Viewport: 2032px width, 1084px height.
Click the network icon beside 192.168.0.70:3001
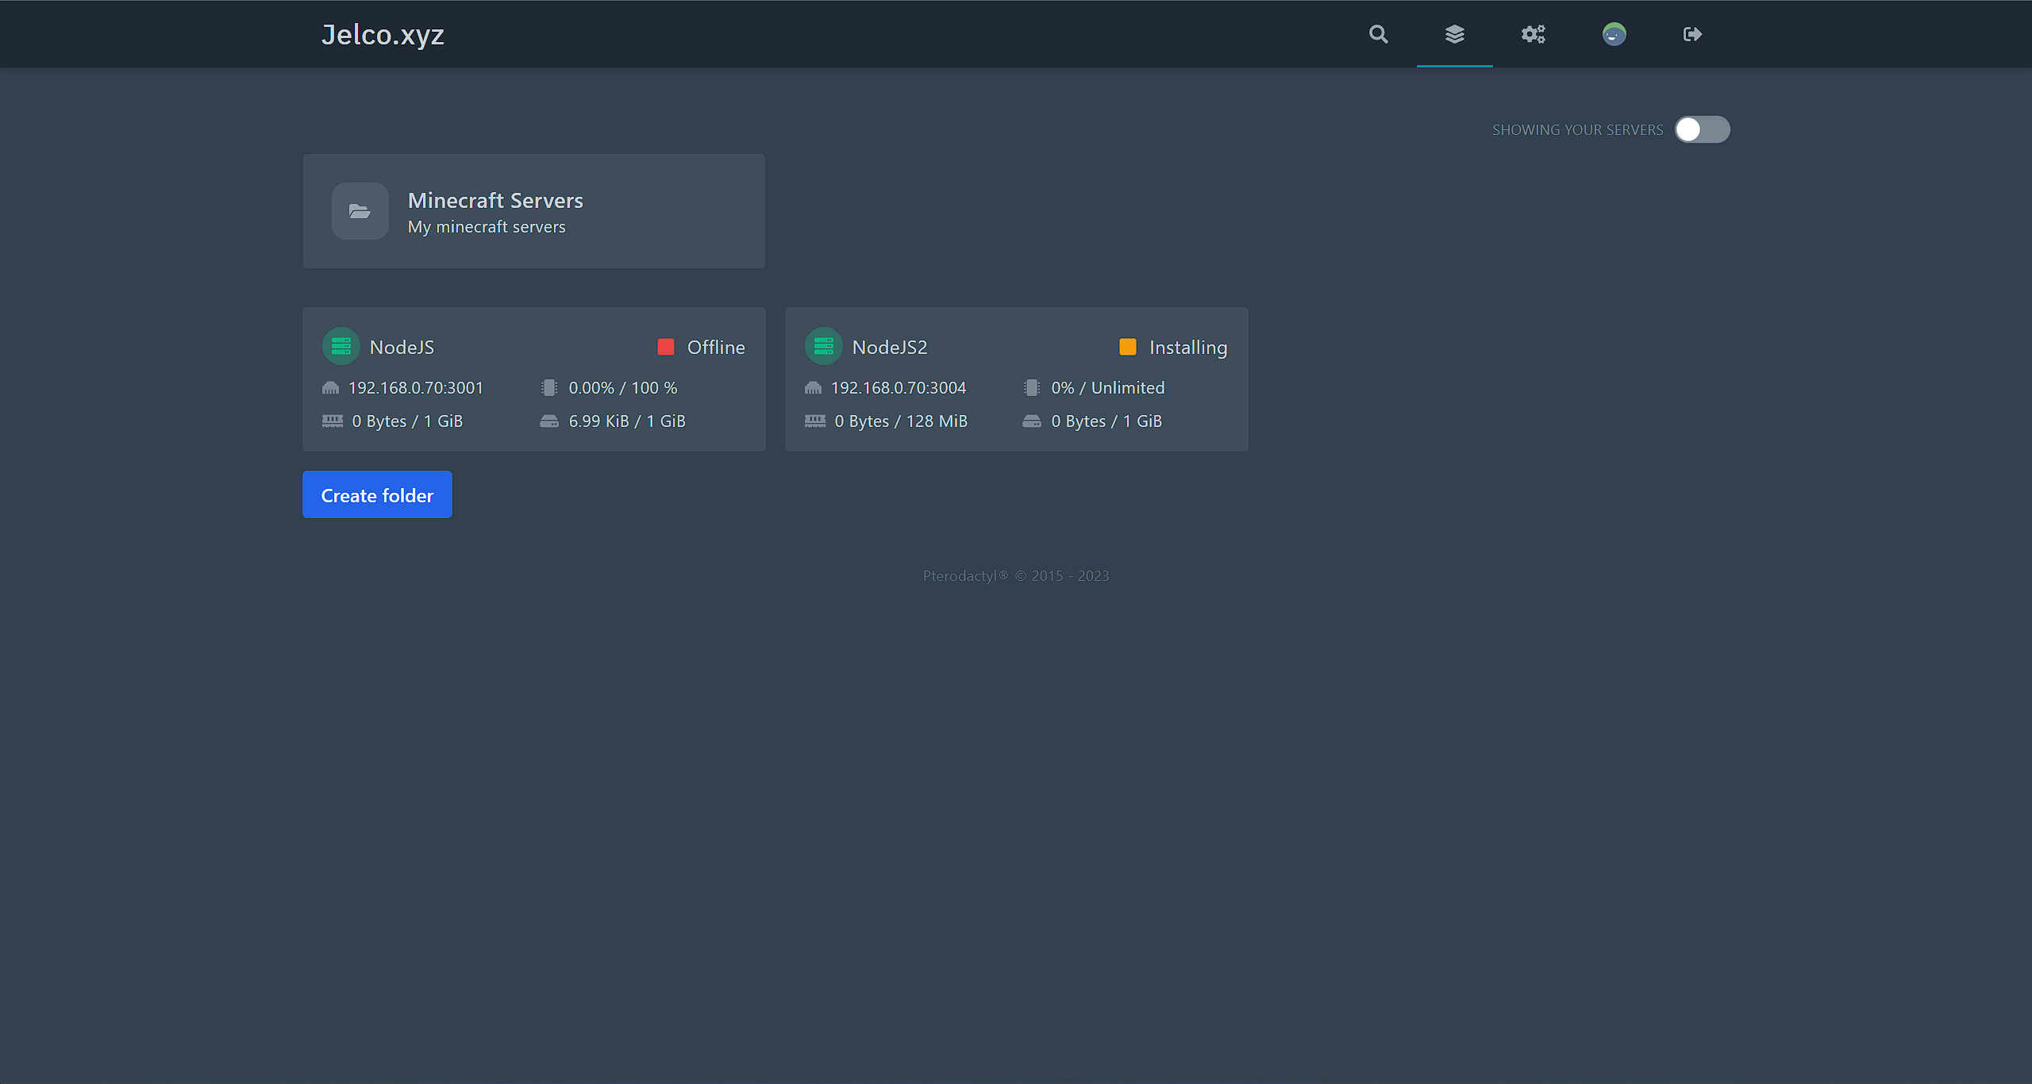pyautogui.click(x=330, y=388)
